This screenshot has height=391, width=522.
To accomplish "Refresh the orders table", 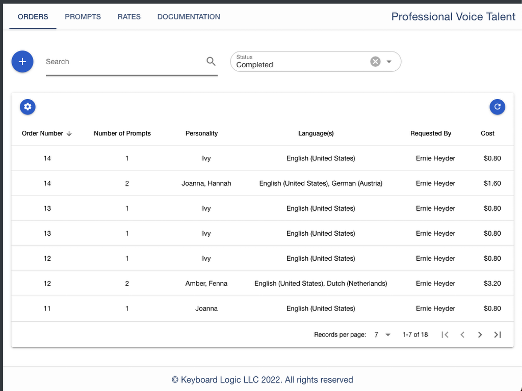I will tap(497, 107).
